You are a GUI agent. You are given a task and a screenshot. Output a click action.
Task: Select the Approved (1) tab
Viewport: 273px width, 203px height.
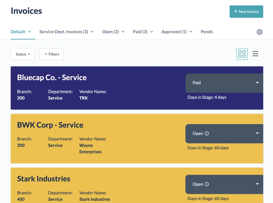pos(174,31)
